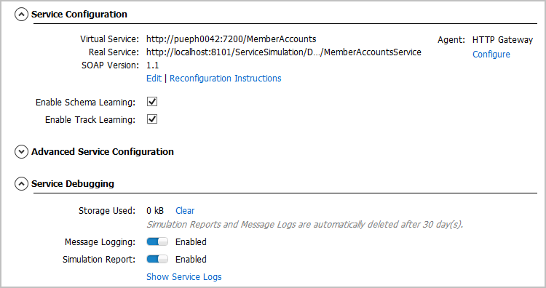
Task: Click the Service Configuration heading
Action: (x=79, y=15)
